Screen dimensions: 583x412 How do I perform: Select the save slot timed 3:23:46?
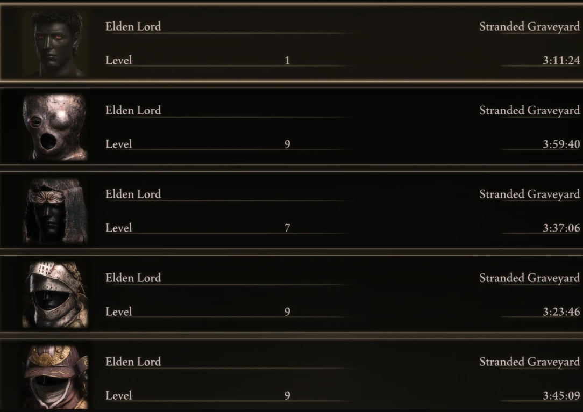(291, 294)
